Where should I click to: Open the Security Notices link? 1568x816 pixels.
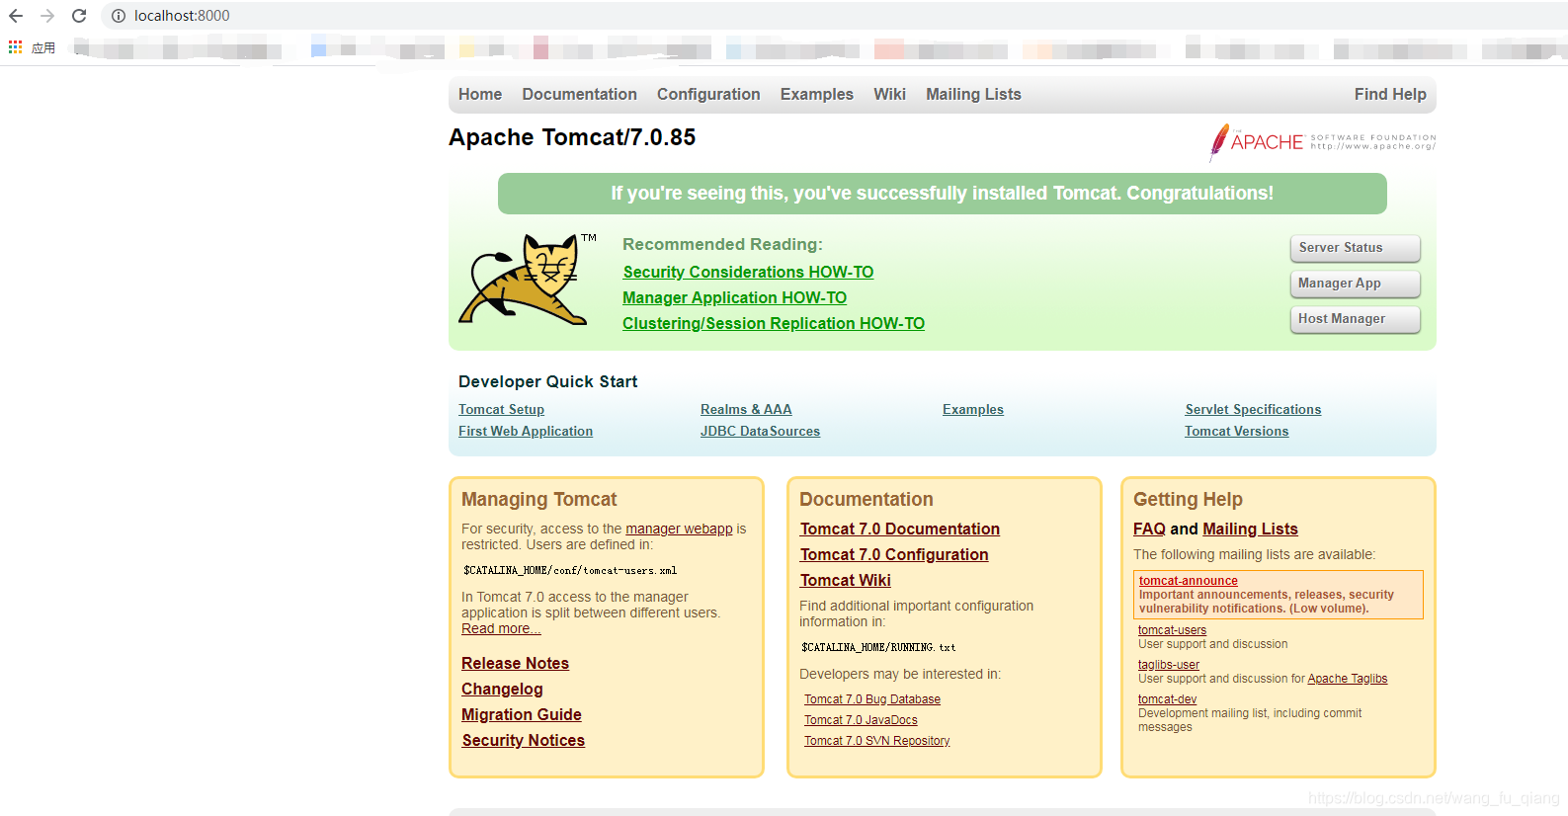(523, 740)
